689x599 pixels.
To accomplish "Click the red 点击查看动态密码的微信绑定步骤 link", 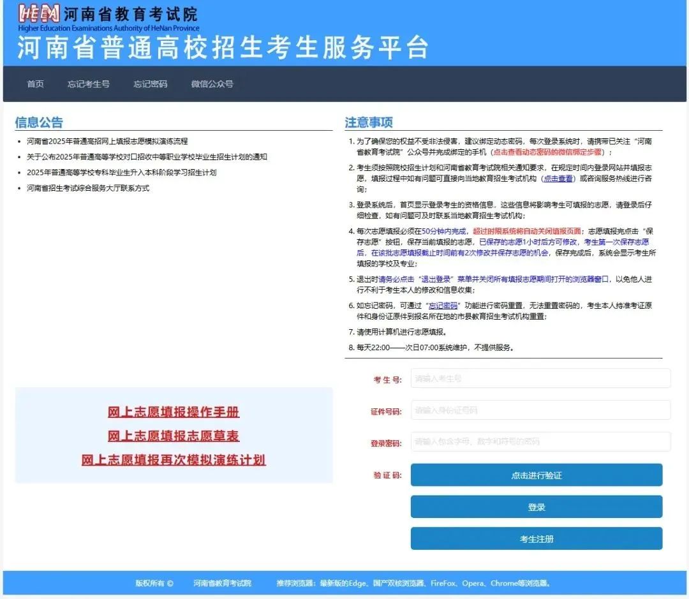I will click(x=547, y=152).
